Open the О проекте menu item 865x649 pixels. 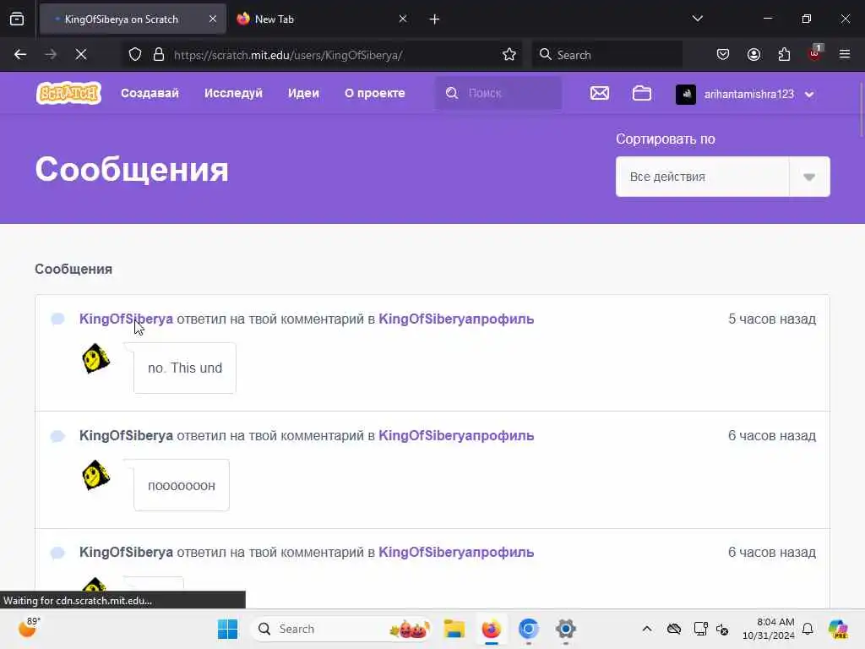click(374, 93)
